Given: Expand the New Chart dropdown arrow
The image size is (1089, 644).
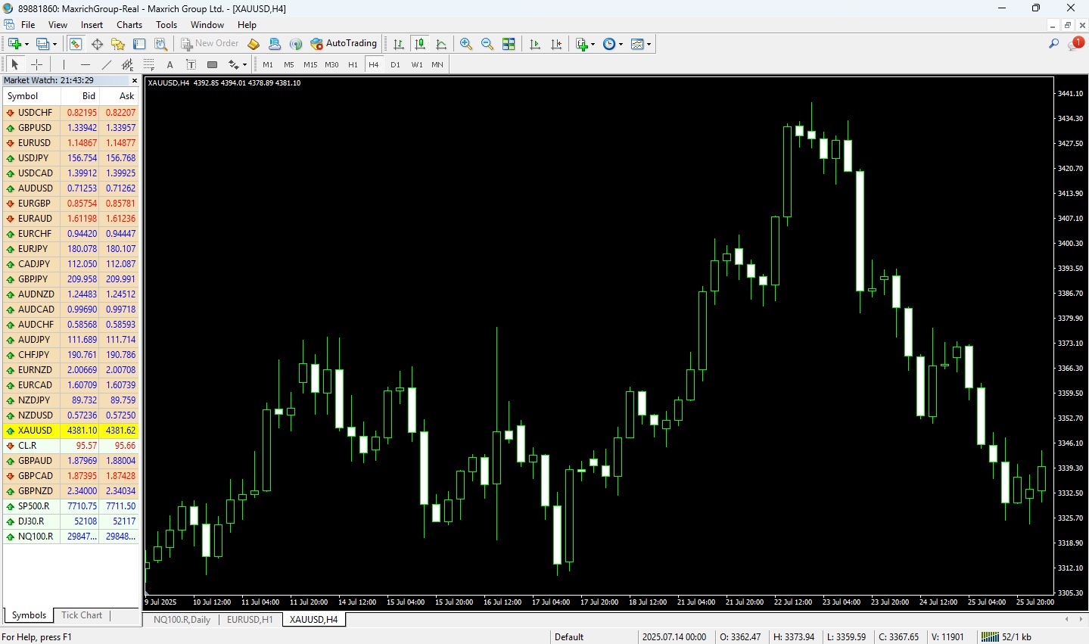Looking at the screenshot, I should click(26, 44).
